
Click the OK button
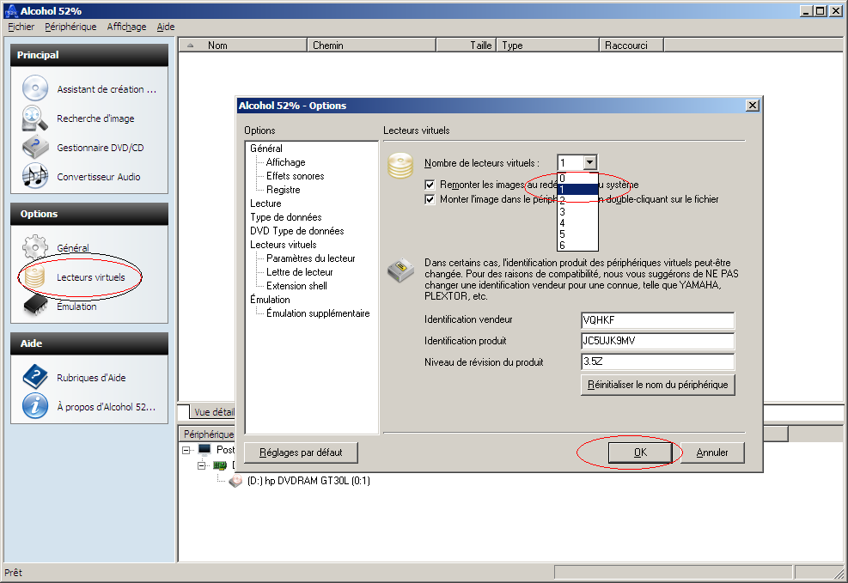(640, 452)
